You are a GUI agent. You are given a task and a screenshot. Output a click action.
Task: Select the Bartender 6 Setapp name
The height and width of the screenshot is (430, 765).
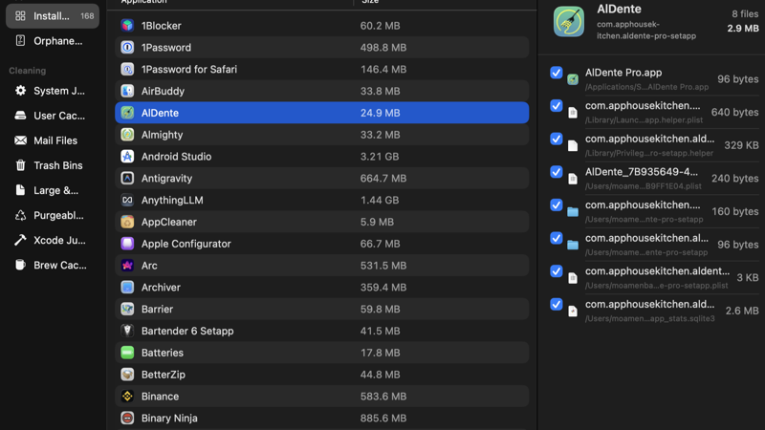(x=187, y=331)
